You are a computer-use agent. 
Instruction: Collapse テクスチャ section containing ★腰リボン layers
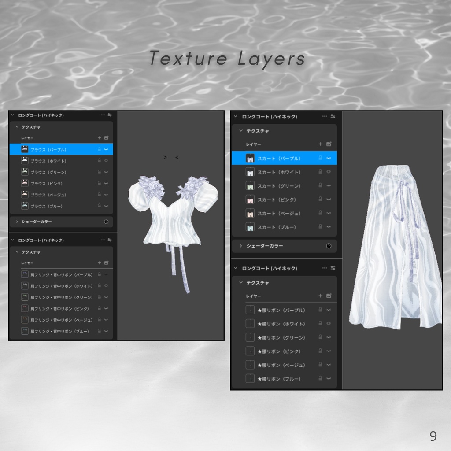[x=241, y=283]
